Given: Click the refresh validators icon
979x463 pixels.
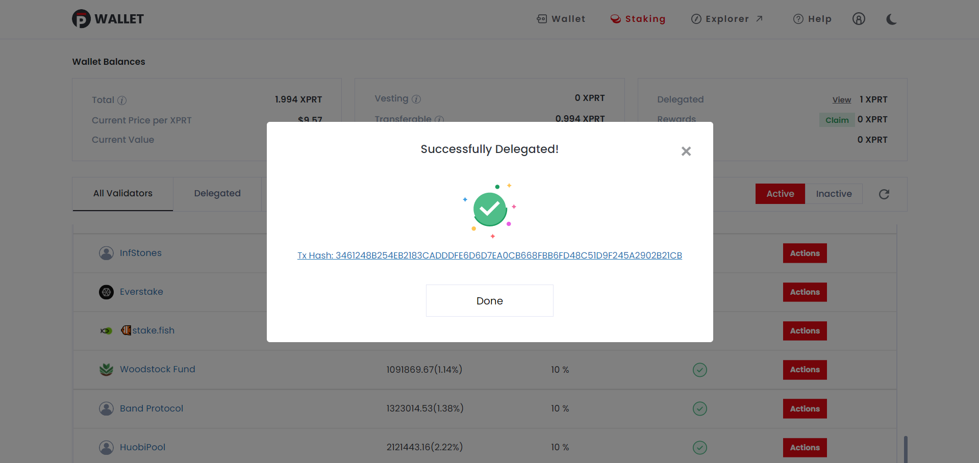Looking at the screenshot, I should 884,194.
